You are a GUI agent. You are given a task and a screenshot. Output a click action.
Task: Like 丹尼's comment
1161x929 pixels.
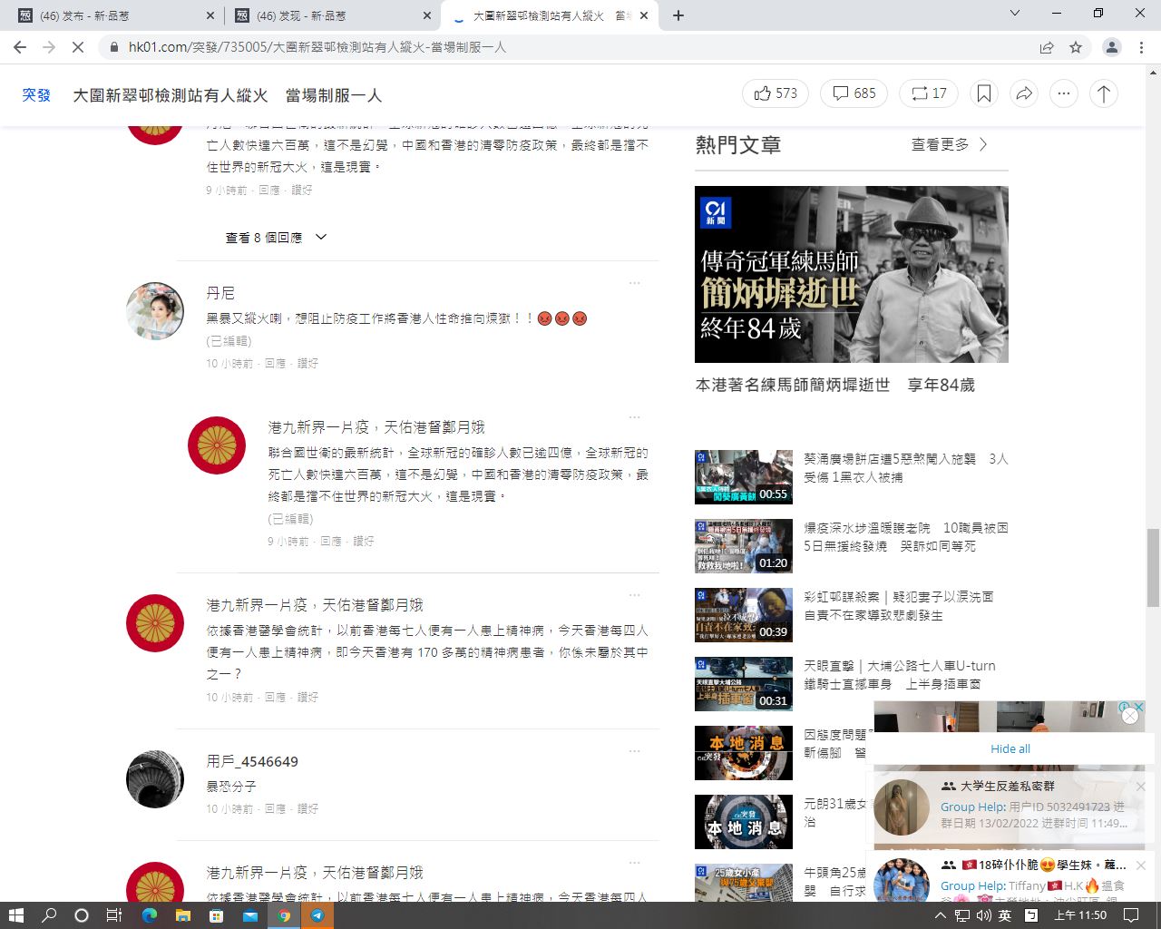[x=307, y=363]
